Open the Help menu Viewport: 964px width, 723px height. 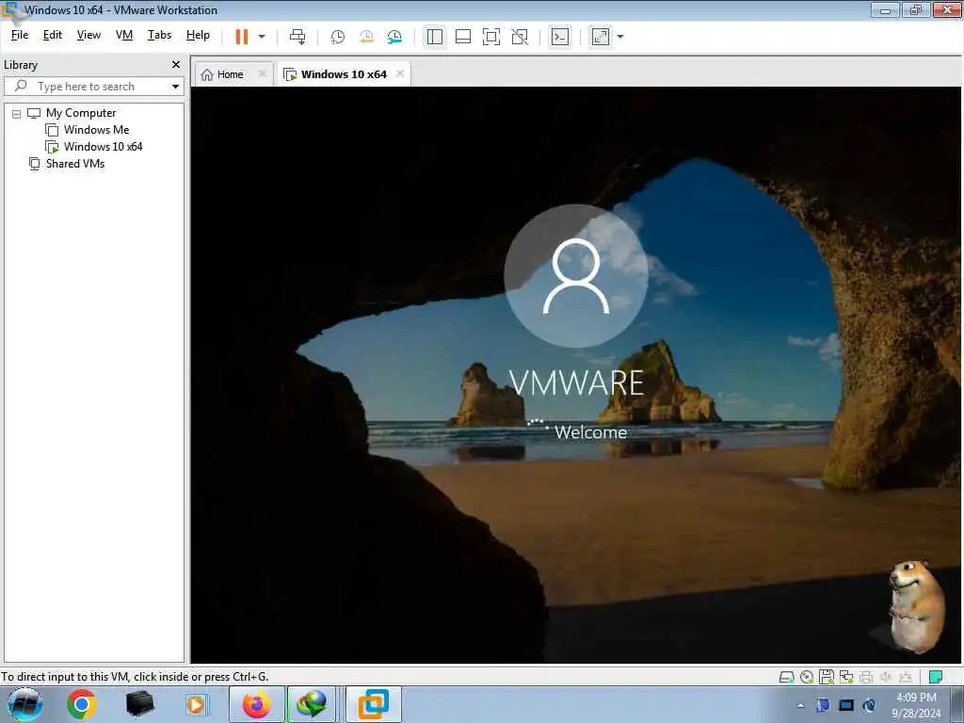(x=198, y=35)
